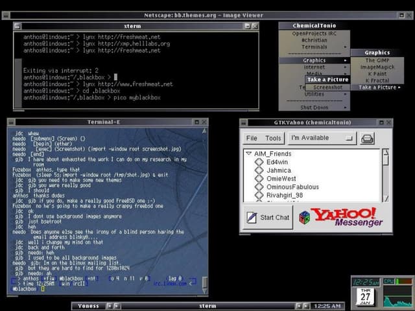
Task: Collapse the AIM_Friends group
Action: click(249, 154)
